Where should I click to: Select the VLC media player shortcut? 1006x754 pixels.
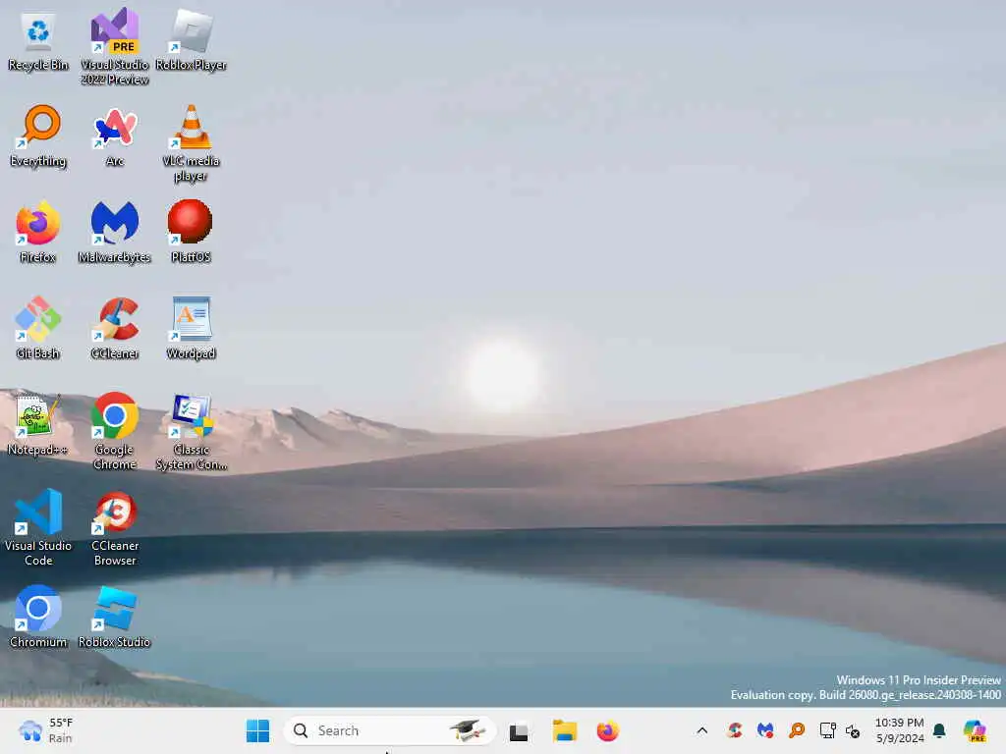(191, 144)
